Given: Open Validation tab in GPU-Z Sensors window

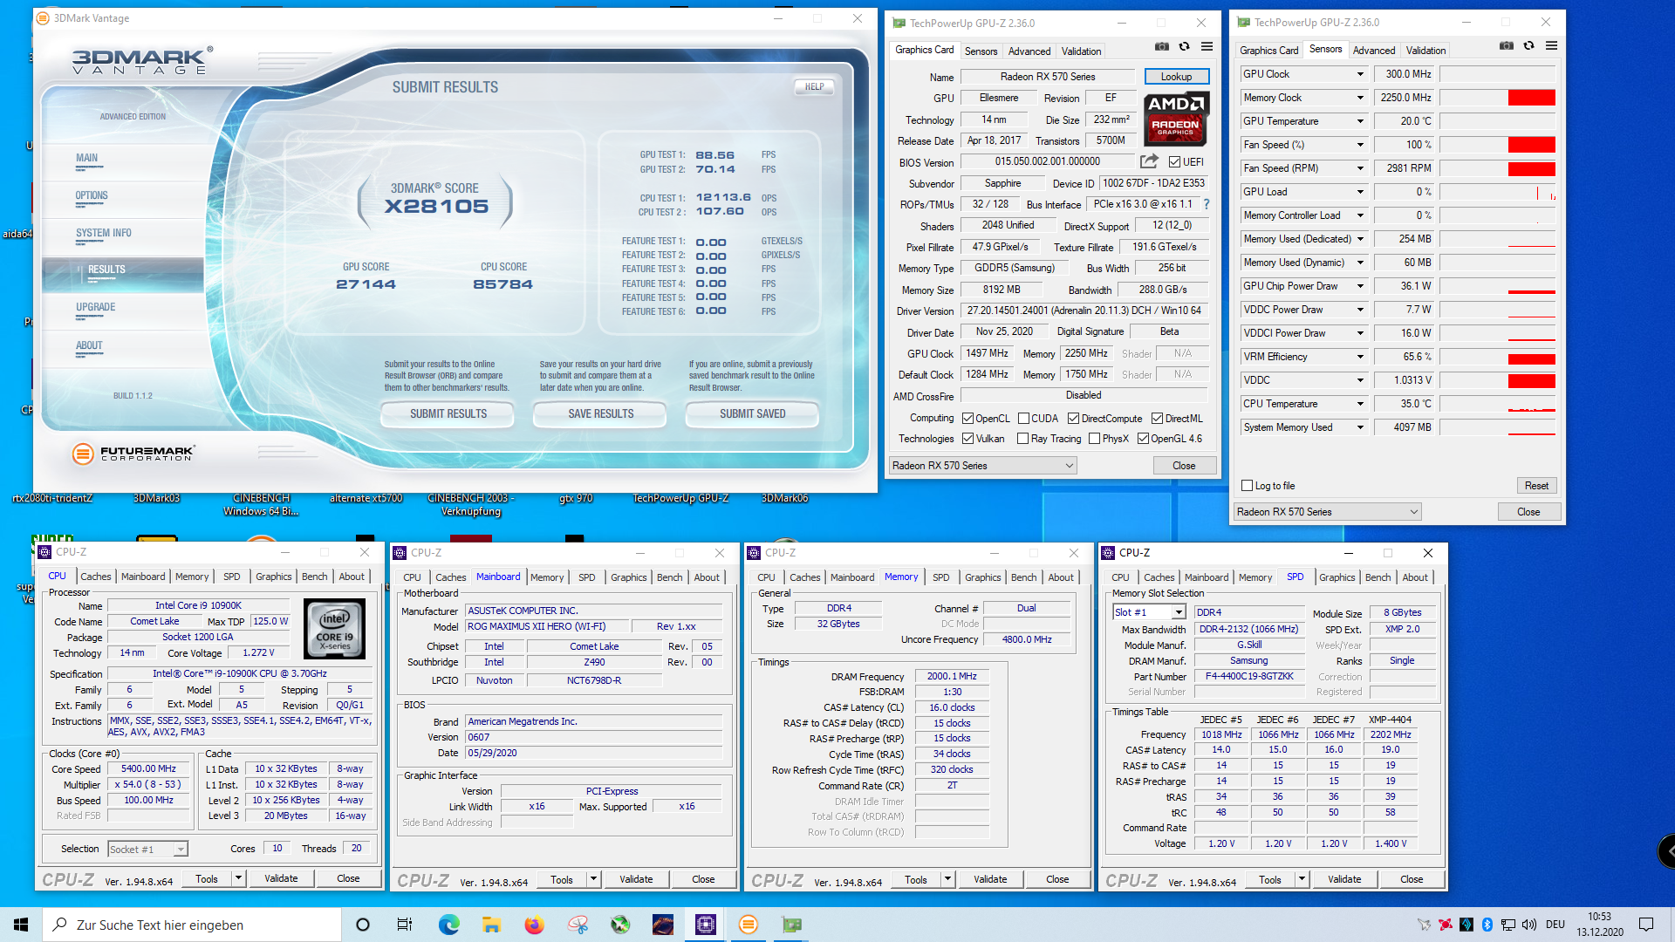Looking at the screenshot, I should [1425, 51].
